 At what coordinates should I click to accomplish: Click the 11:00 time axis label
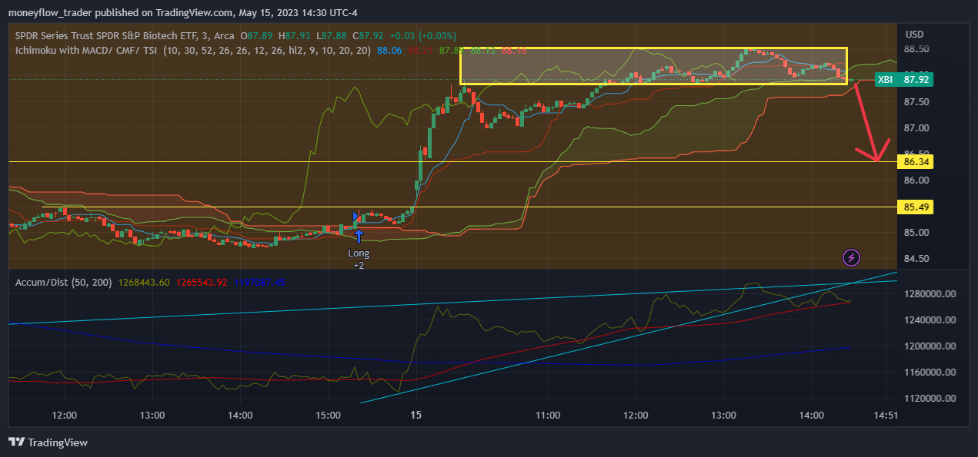(548, 416)
